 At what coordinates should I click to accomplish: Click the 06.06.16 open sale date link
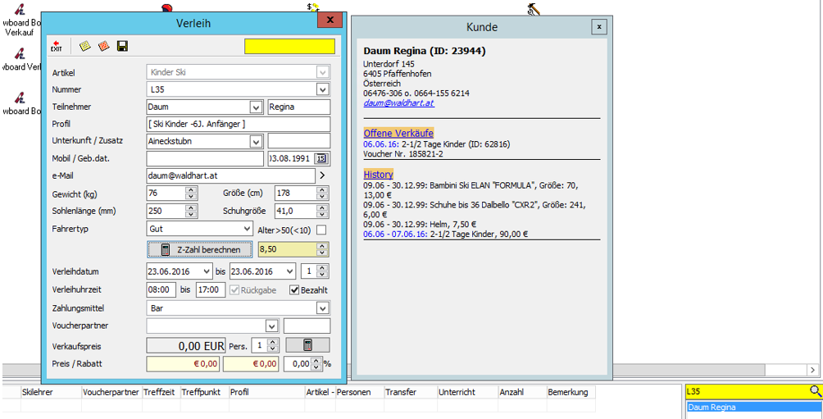coord(381,143)
